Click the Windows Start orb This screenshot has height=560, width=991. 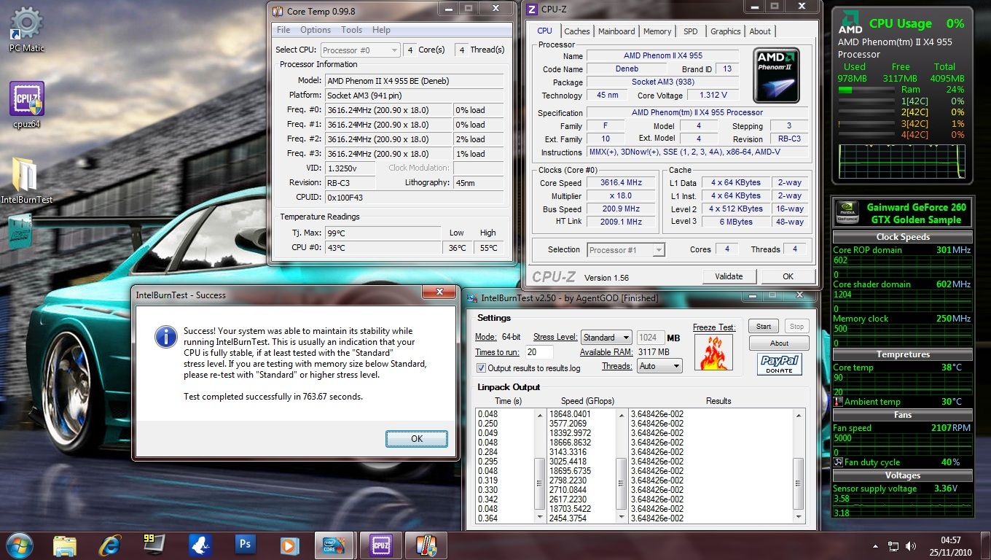tap(20, 545)
